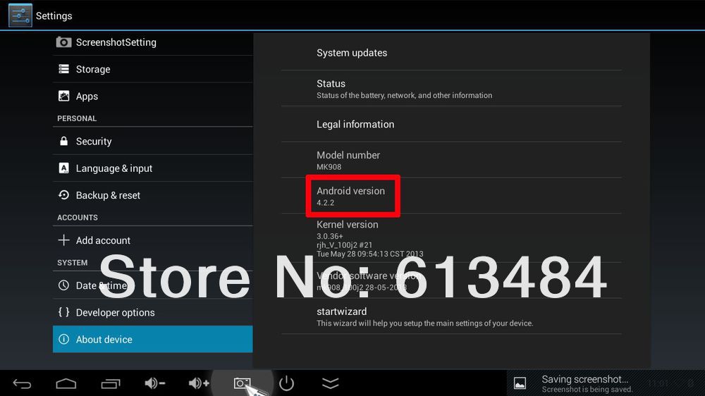This screenshot has width=705, height=396.
Task: Tap the volume up button
Action: [199, 383]
